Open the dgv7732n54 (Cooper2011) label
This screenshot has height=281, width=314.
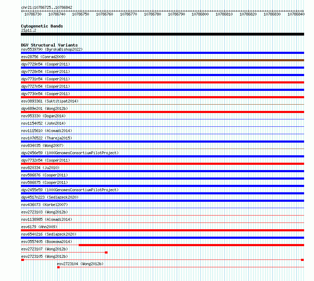click(46, 160)
